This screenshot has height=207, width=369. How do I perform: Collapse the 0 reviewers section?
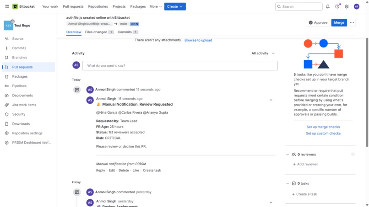click(288, 154)
